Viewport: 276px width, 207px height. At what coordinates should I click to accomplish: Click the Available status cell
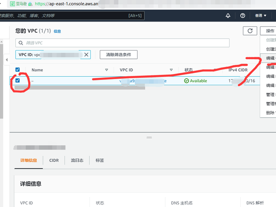pyautogui.click(x=195, y=81)
